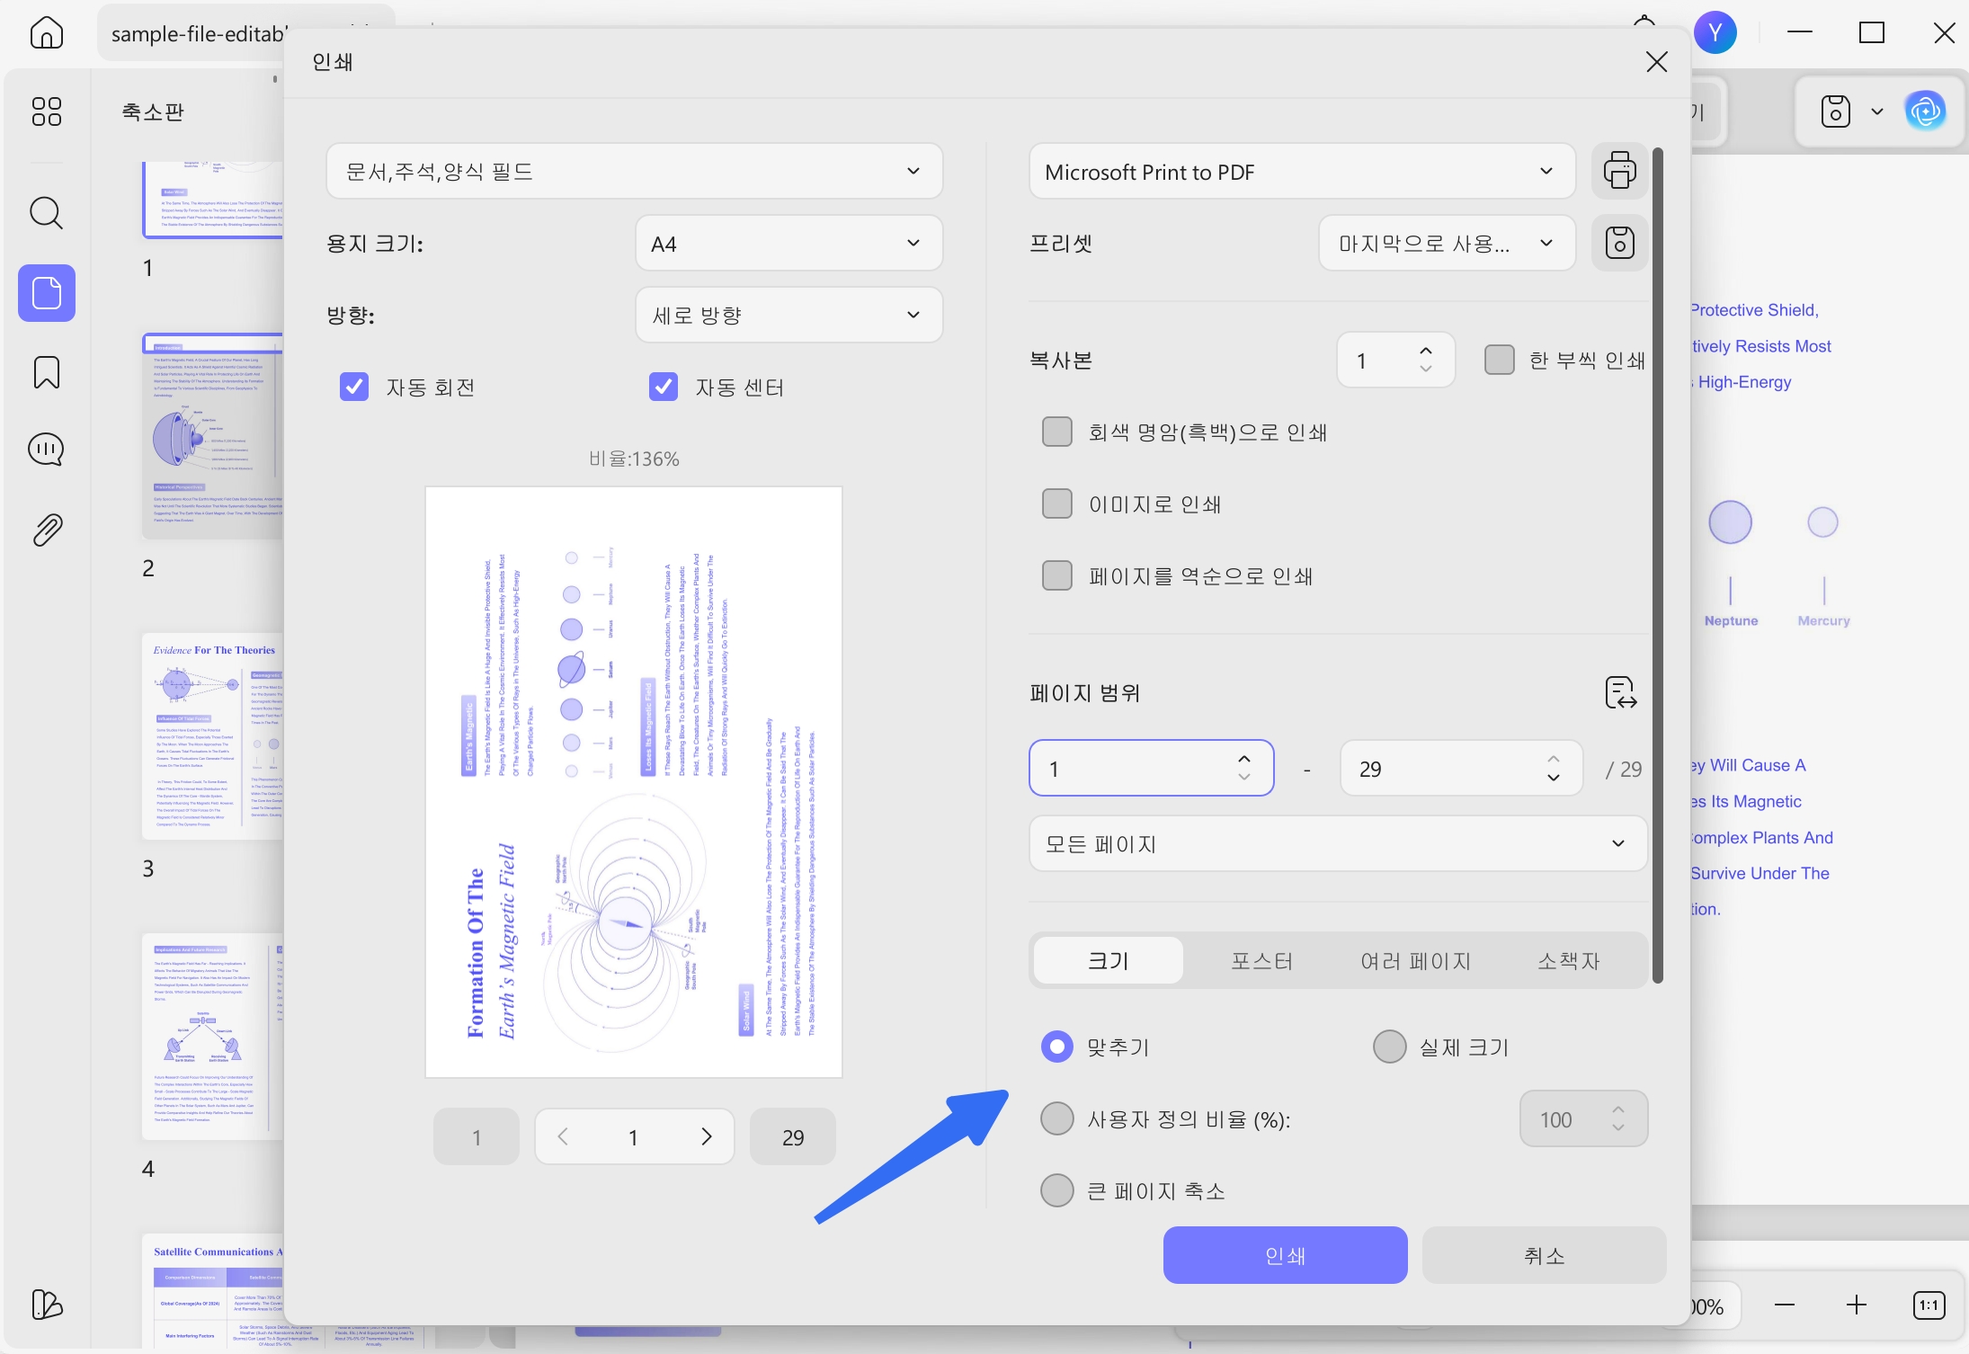Enable 페이지를 역순으로 인쇄 checkbox
The image size is (1969, 1354).
[1057, 575]
